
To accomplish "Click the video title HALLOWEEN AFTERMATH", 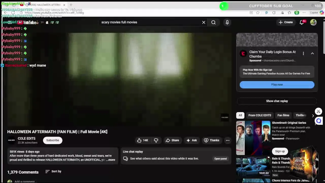I will point(57,132).
